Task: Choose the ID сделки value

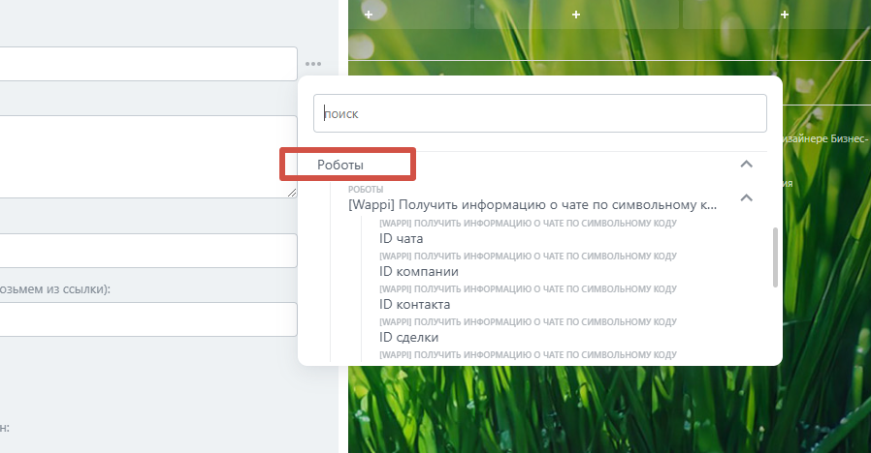Action: click(408, 337)
